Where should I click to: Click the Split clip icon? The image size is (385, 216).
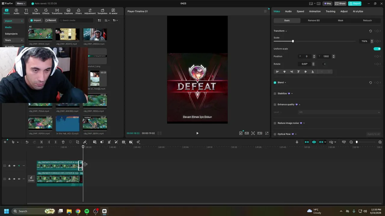click(42, 142)
